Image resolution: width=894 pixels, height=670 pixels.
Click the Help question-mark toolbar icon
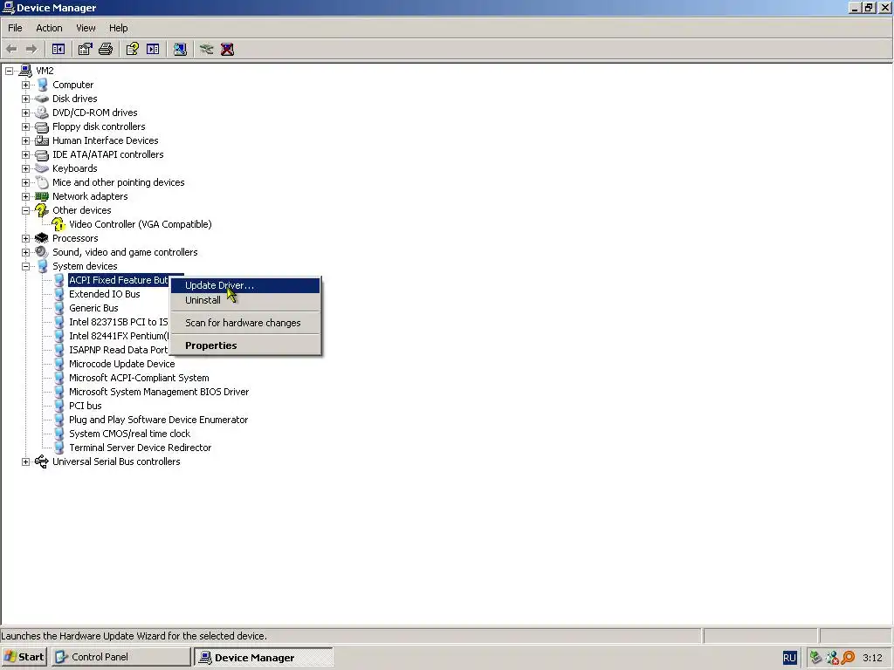133,50
